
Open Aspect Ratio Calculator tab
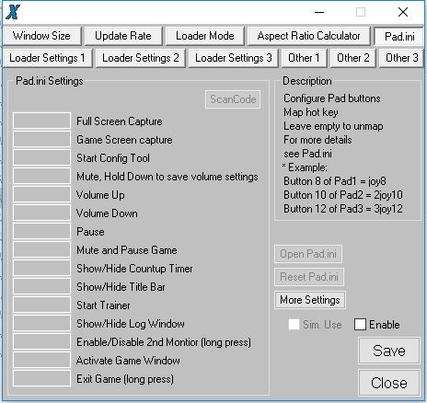click(x=308, y=36)
